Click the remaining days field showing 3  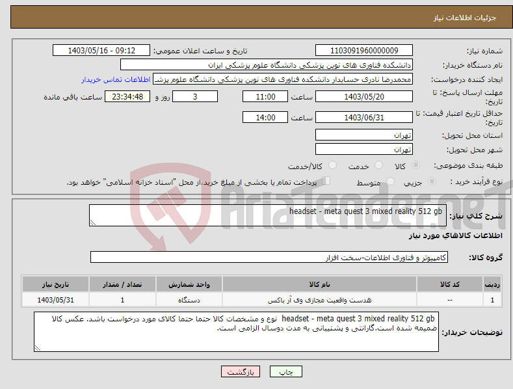[195, 96]
